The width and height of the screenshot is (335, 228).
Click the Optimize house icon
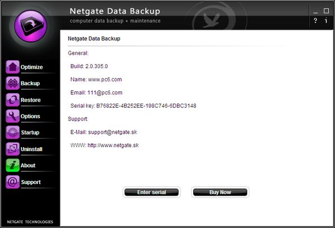[12, 67]
